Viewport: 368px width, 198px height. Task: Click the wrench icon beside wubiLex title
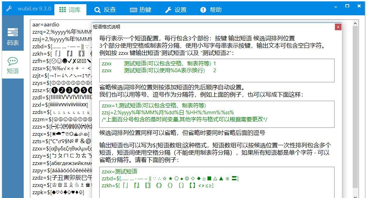pos(9,9)
